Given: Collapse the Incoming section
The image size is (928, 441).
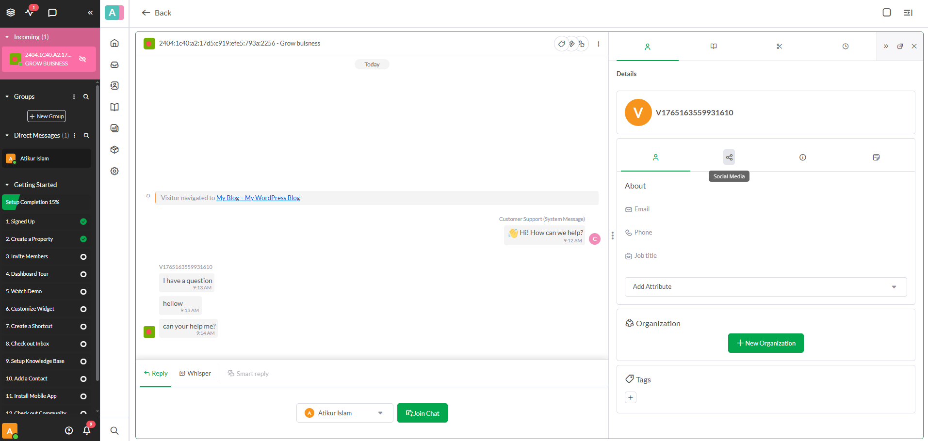Looking at the screenshot, I should click(x=7, y=37).
